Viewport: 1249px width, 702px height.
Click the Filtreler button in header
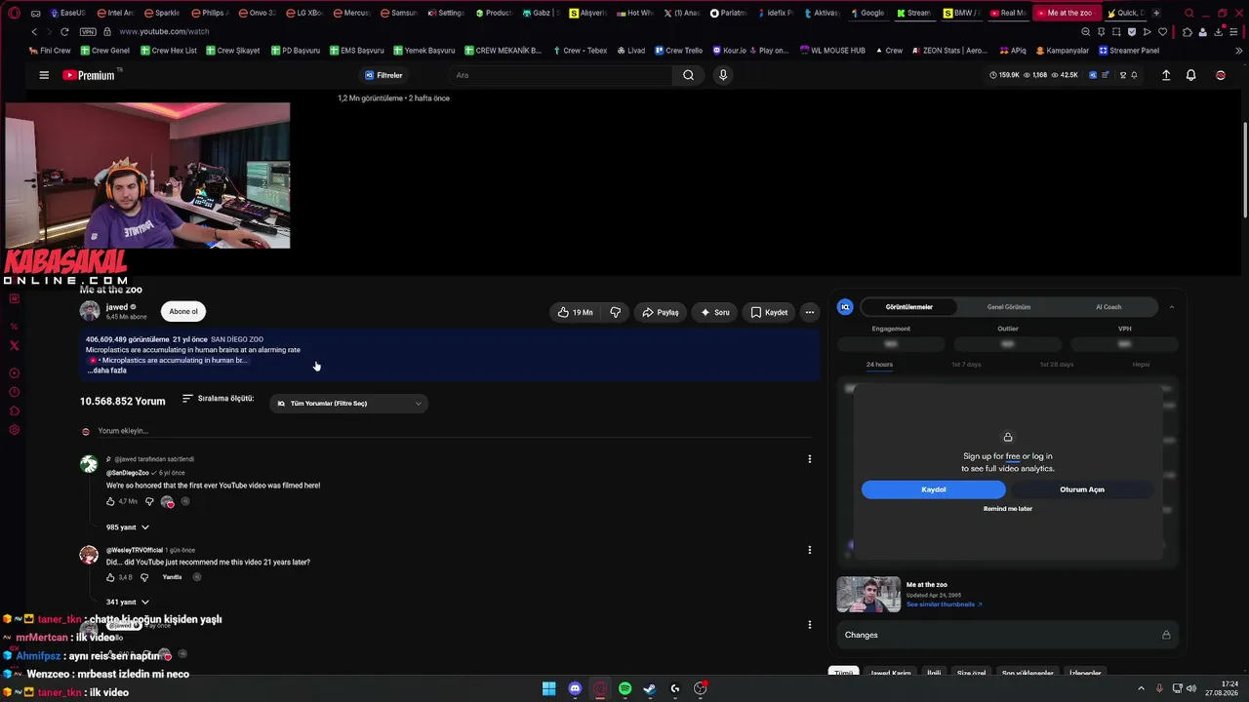(x=383, y=75)
